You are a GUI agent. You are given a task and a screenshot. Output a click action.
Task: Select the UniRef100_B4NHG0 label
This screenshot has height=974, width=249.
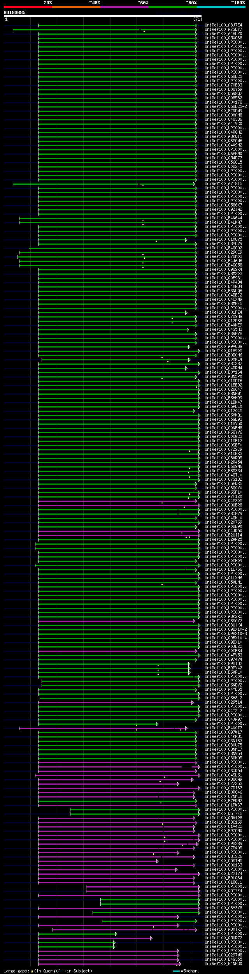(x=223, y=964)
